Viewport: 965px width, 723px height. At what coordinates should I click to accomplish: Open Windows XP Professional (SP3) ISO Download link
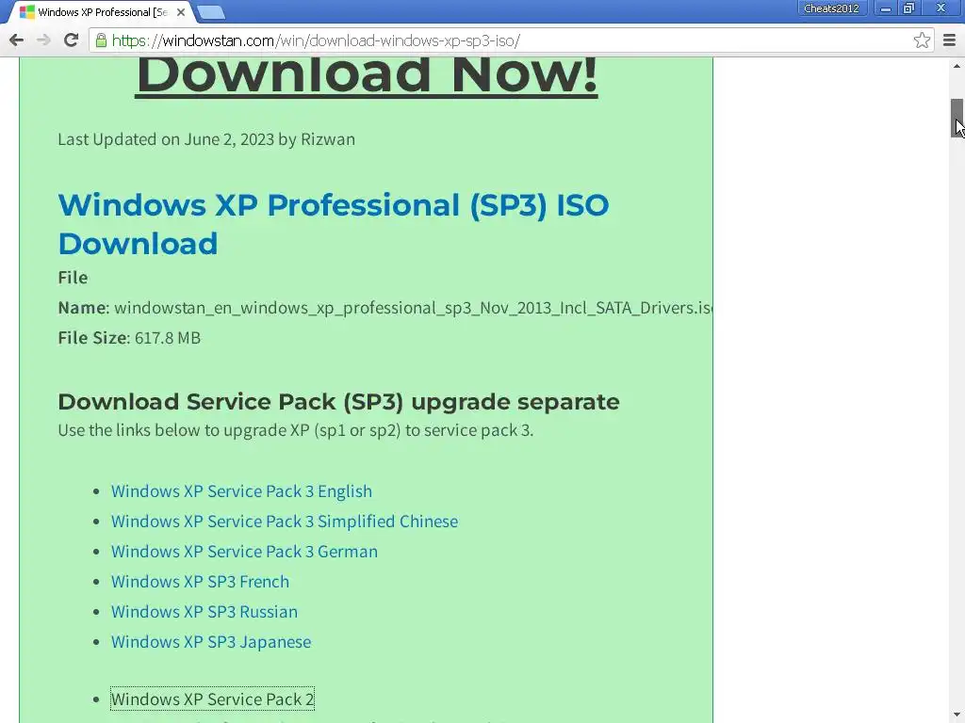click(x=333, y=224)
